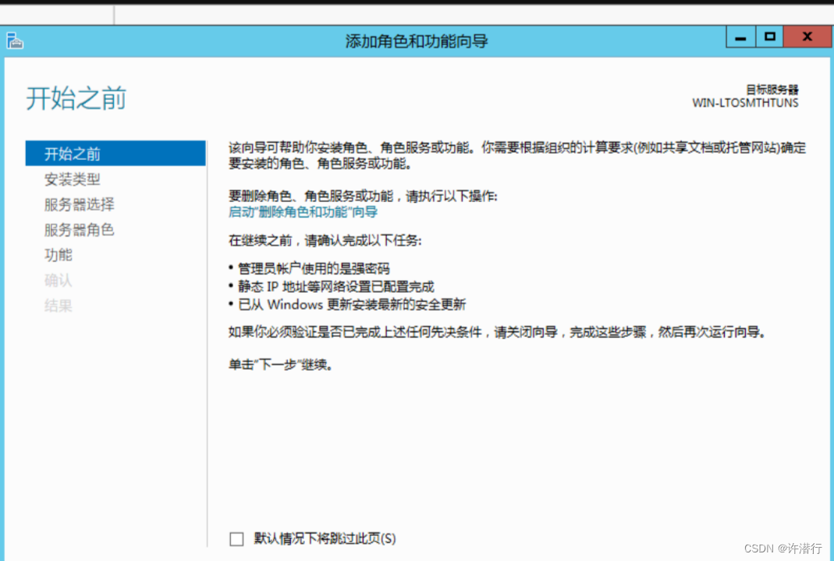
Task: Open the 启动"删除角色和功能"向导 link
Action: tap(303, 212)
